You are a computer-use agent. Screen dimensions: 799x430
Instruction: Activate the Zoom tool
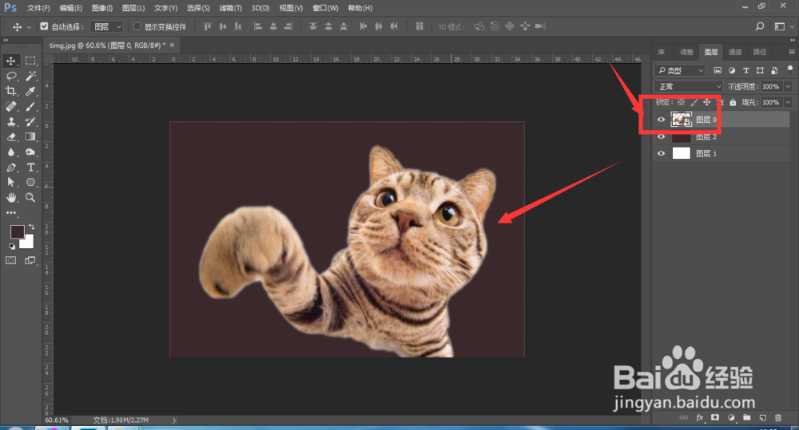[x=30, y=197]
